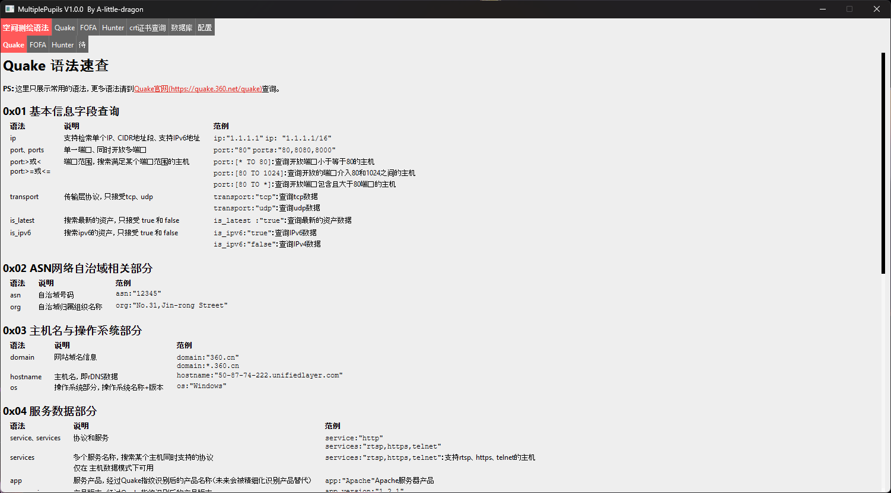891x493 pixels.
Task: Click the asn:"12345" example
Action: click(x=138, y=294)
